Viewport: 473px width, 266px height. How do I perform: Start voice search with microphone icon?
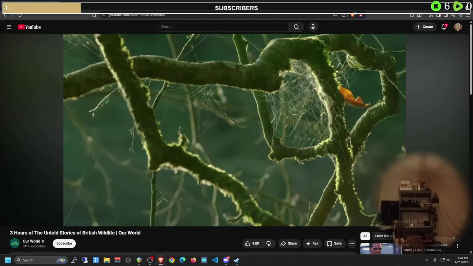pyautogui.click(x=313, y=27)
